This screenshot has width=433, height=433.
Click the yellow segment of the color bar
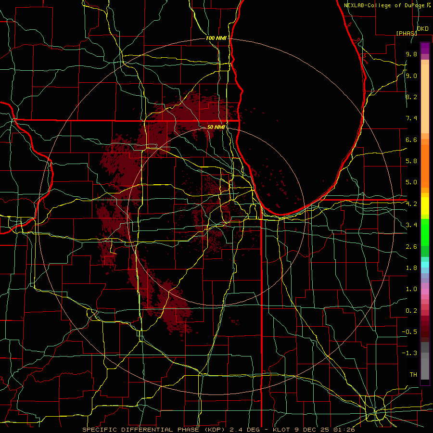[425, 206]
